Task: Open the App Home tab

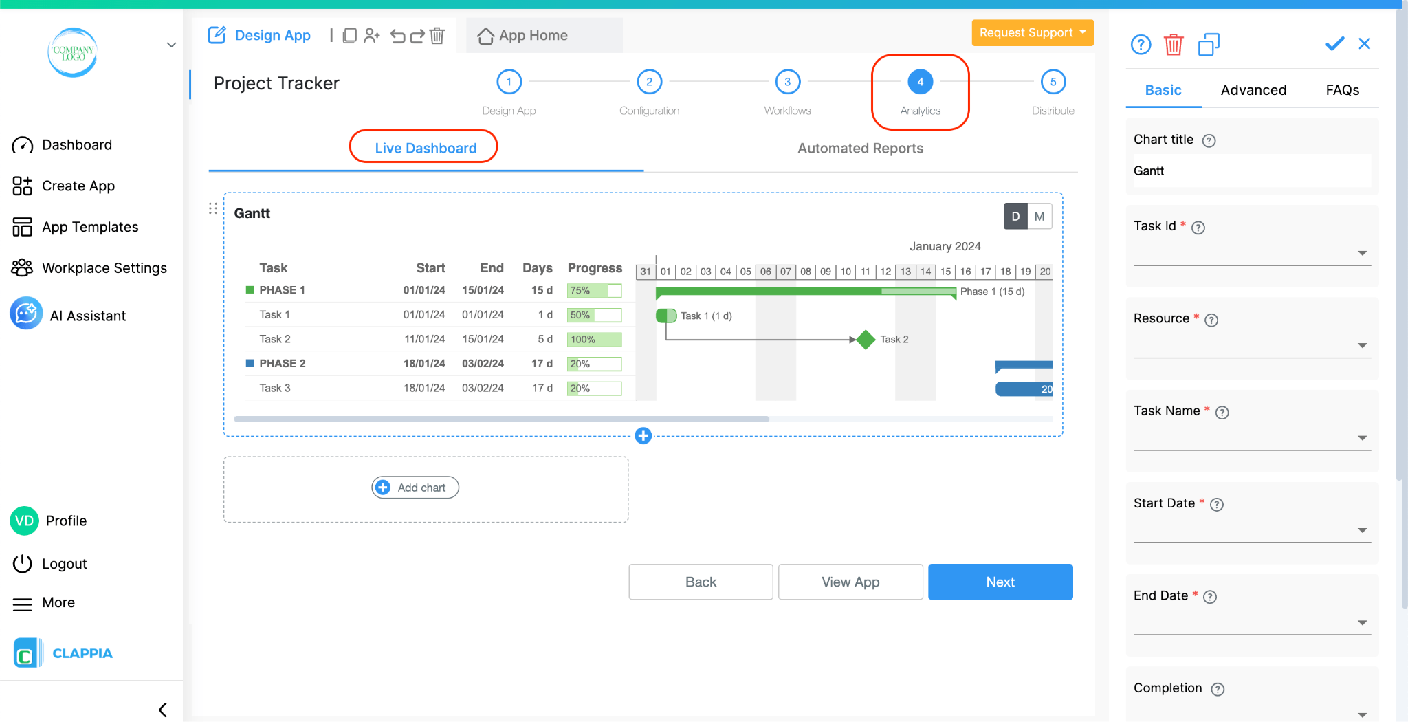Action: (544, 36)
